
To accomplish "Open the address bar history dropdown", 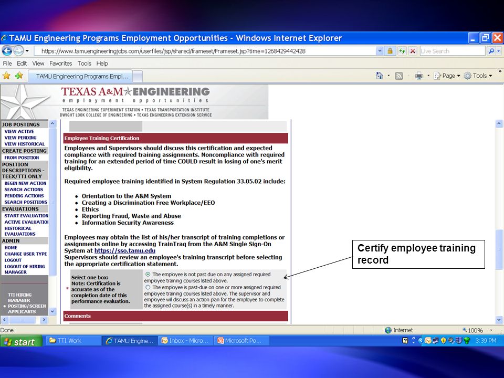I will click(x=380, y=51).
